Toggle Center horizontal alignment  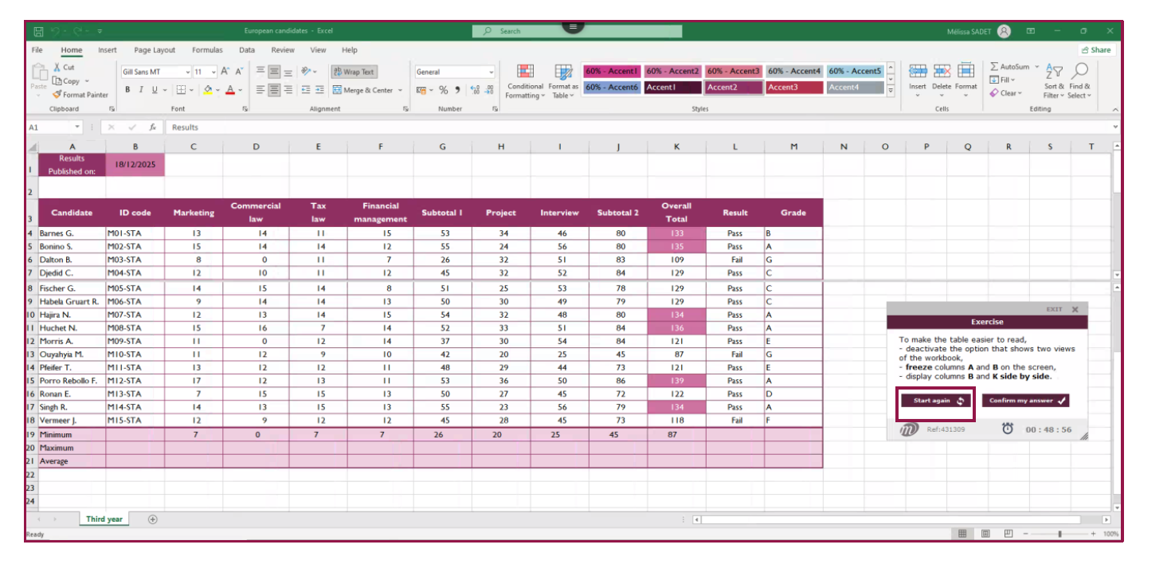point(274,90)
